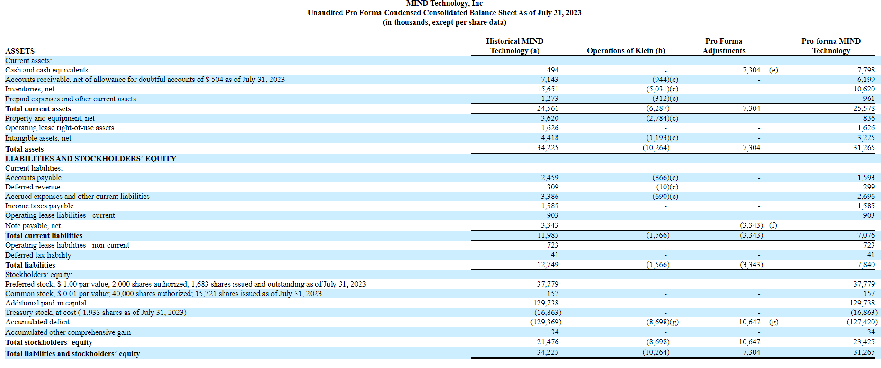This screenshot has width=881, height=368.
Task: Select the (866)(c) accounts payable value
Action: [665, 178]
